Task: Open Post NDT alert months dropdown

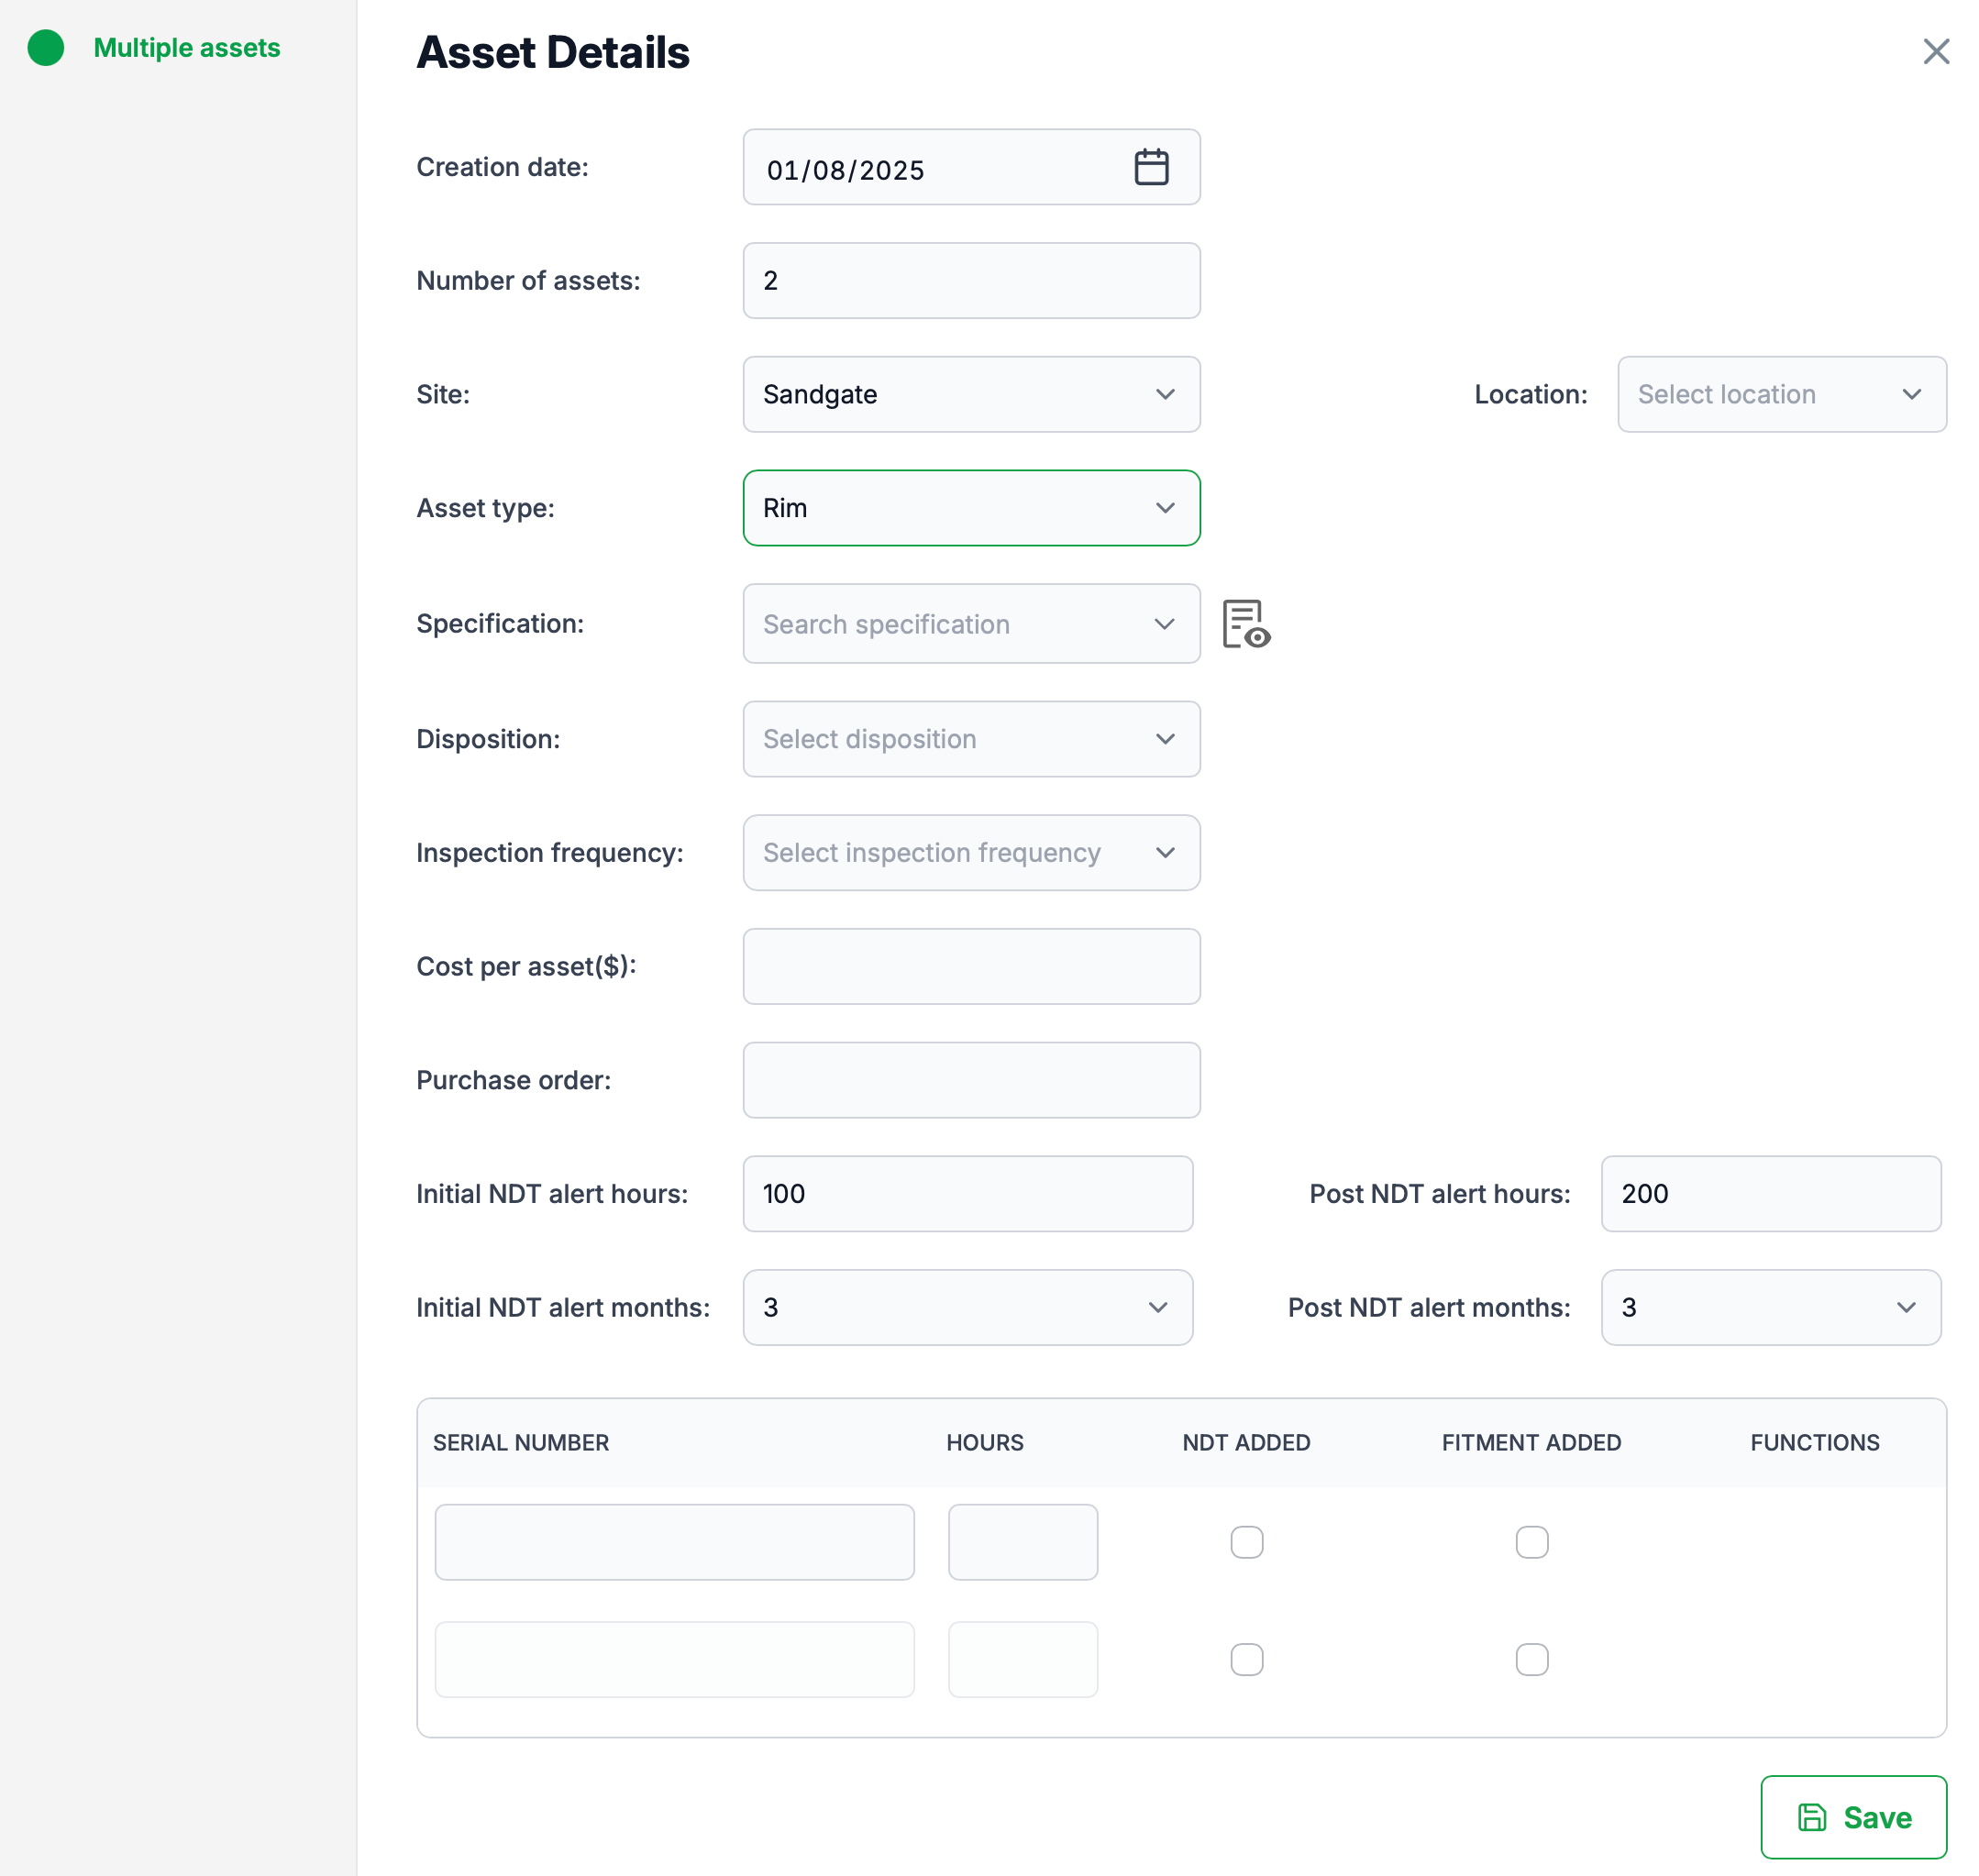Action: (1770, 1307)
